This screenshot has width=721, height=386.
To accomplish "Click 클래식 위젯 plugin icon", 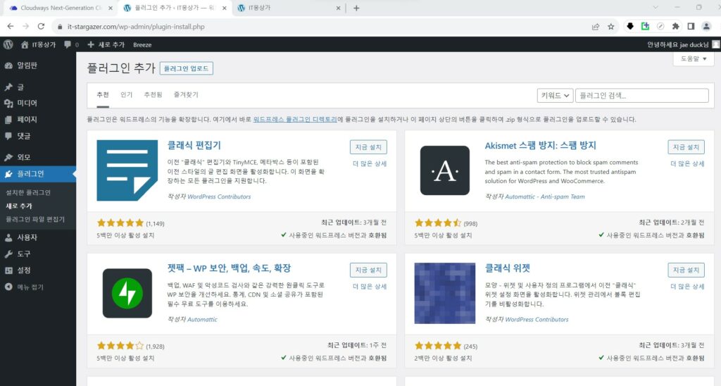I will 445,293.
